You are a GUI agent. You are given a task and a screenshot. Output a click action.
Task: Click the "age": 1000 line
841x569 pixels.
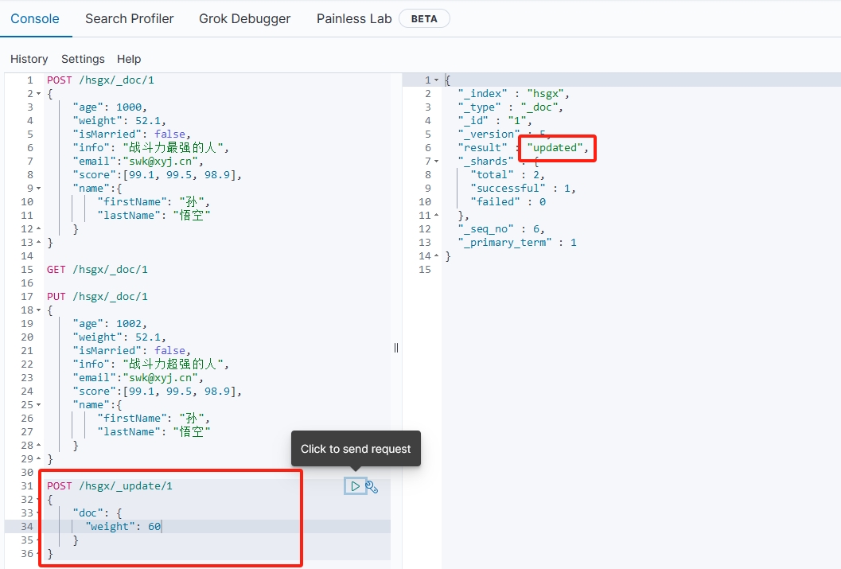[110, 107]
